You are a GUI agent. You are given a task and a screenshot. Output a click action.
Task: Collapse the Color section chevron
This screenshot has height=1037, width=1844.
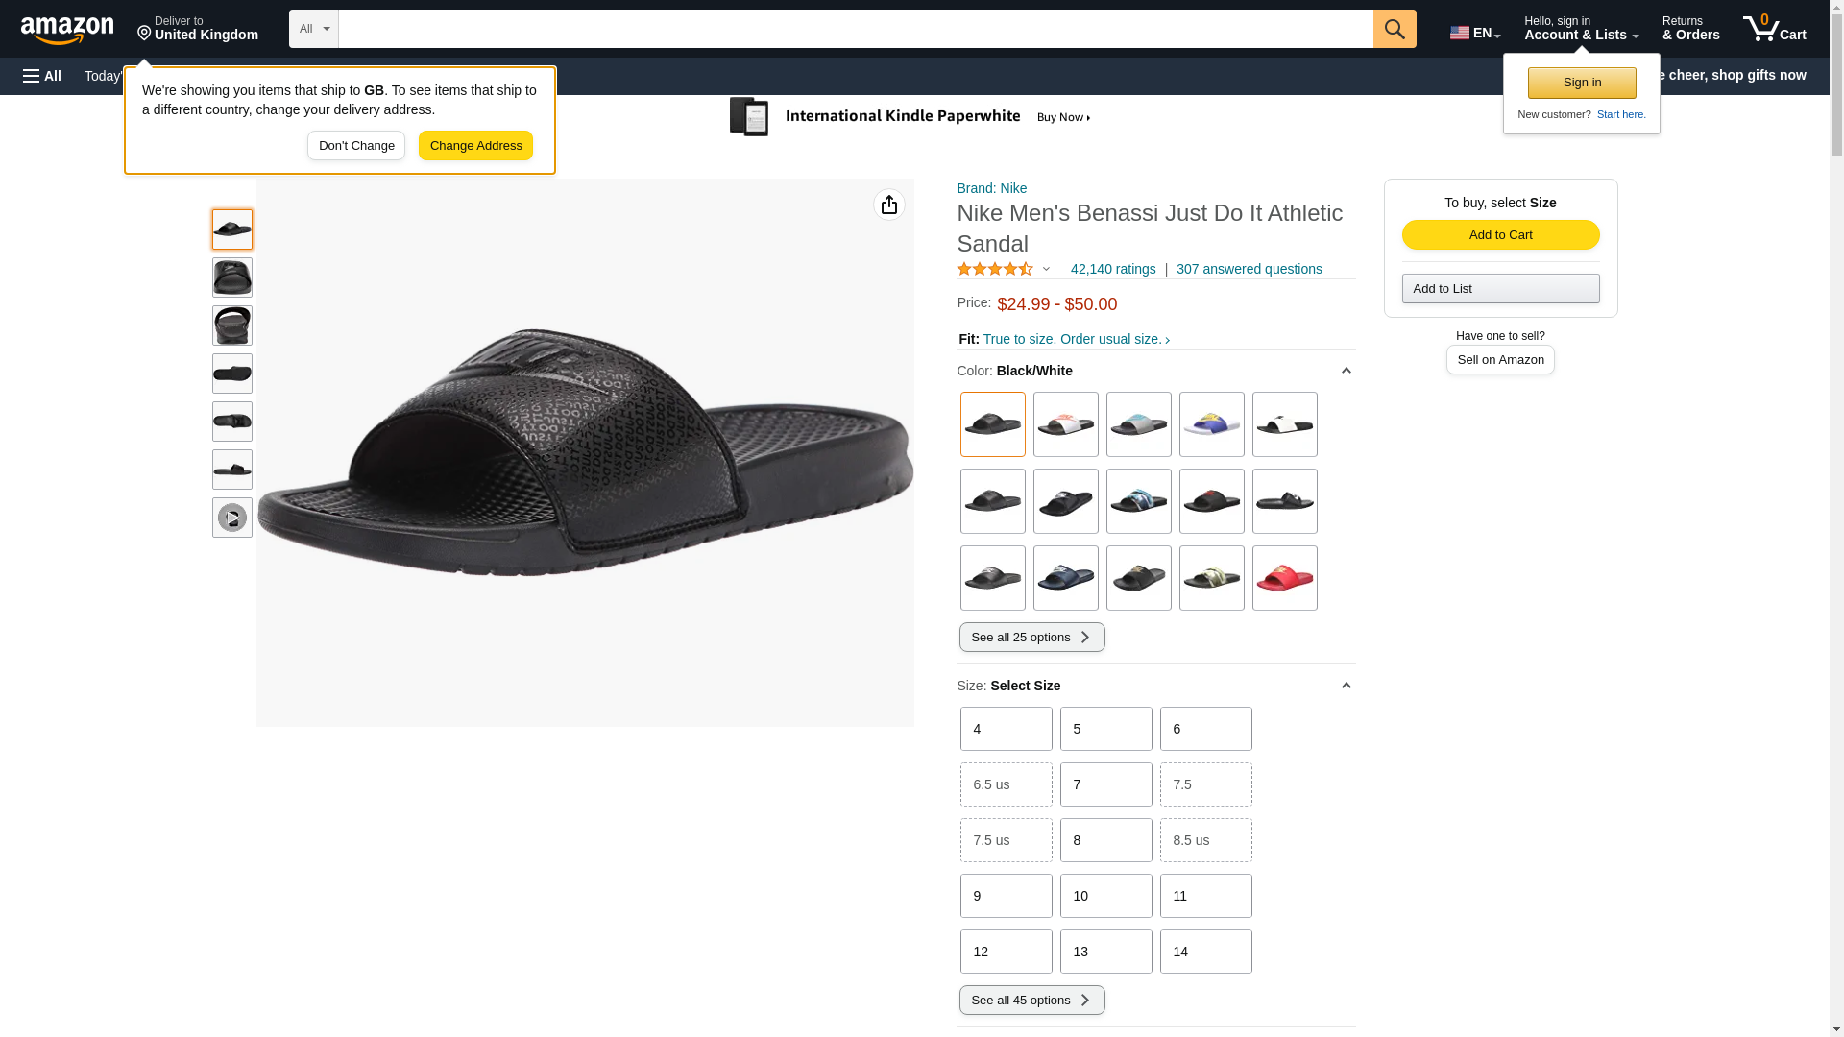pyautogui.click(x=1346, y=371)
